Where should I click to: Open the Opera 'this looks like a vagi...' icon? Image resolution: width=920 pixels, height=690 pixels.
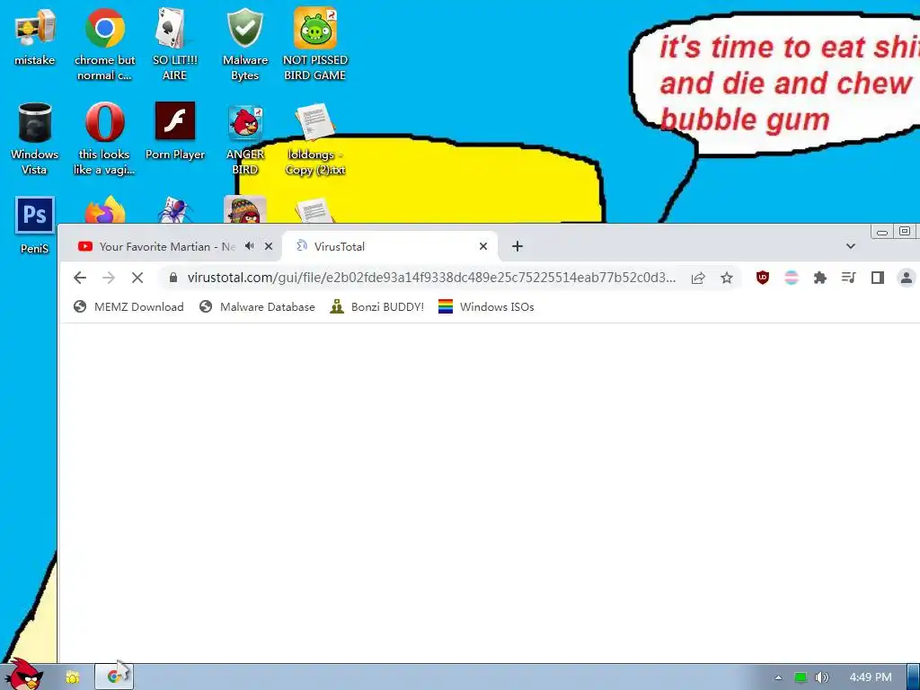click(x=104, y=138)
